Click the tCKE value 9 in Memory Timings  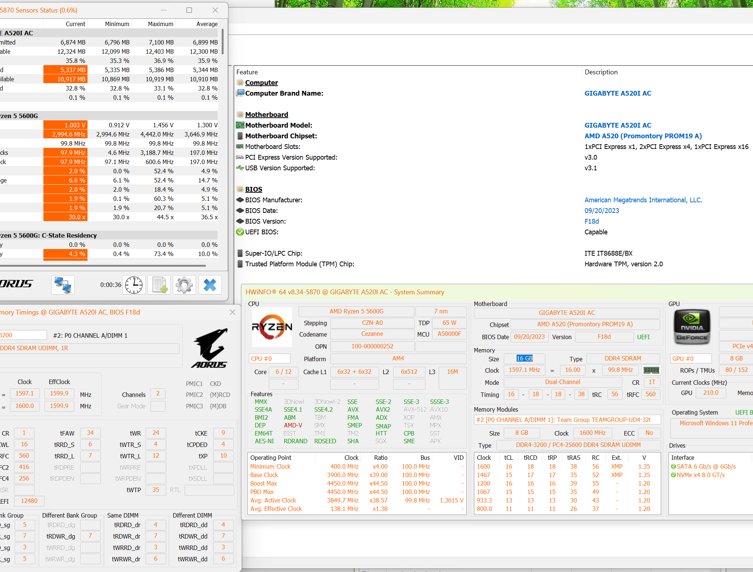[x=223, y=433]
